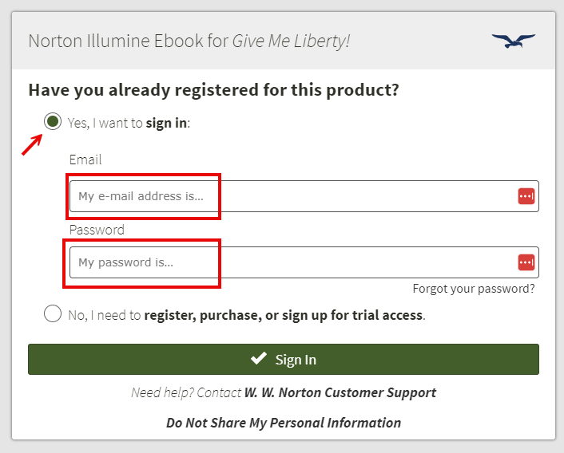Click the "Need help? Contact" text

coord(186,392)
